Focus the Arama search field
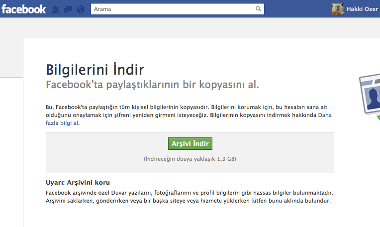Screen dimensions: 380x227 click(x=172, y=9)
